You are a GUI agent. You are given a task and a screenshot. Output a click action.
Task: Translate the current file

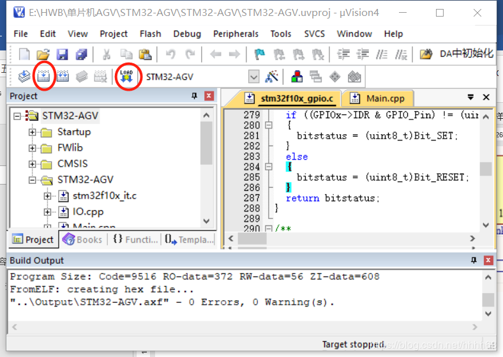tap(24, 77)
